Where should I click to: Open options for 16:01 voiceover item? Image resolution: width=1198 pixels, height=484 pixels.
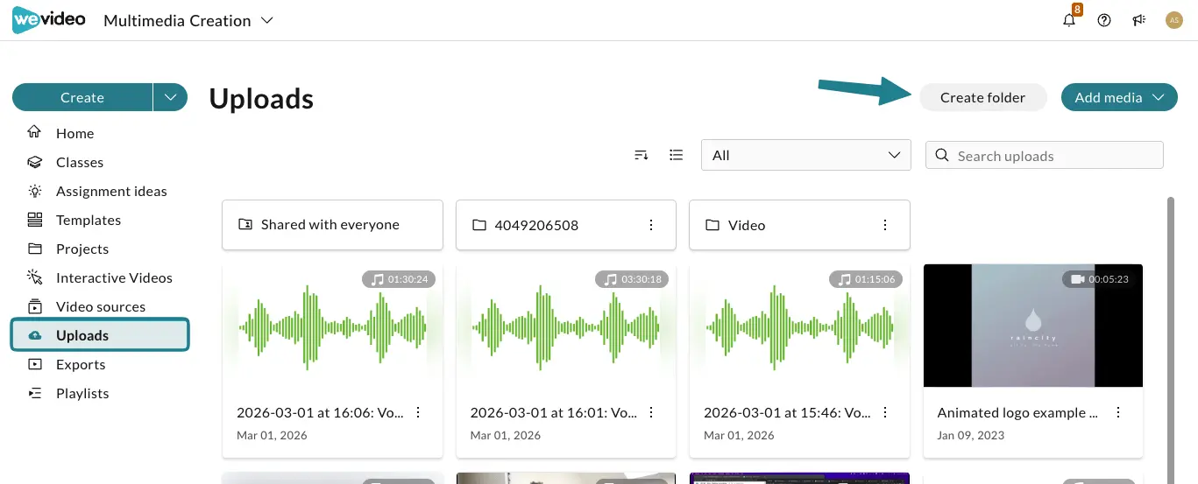pyautogui.click(x=651, y=412)
